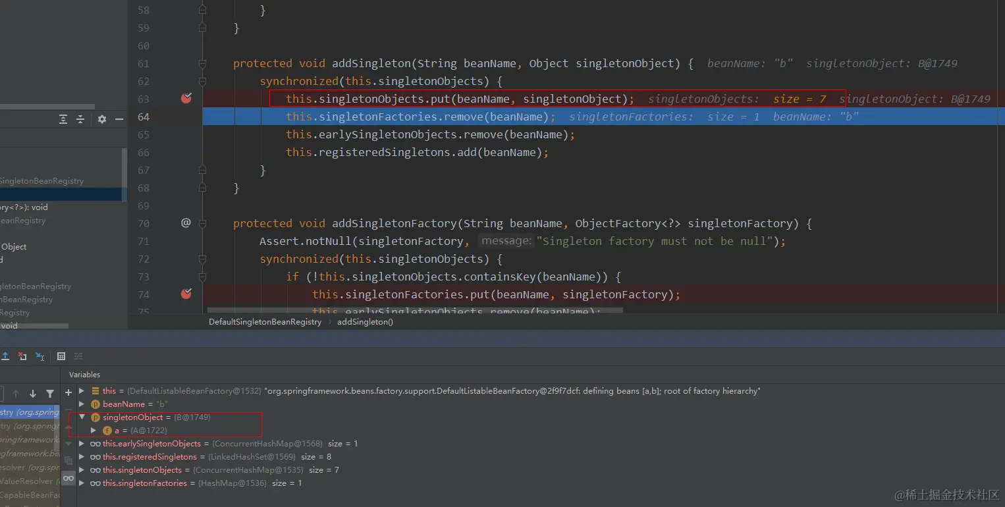The image size is (1005, 507).
Task: Expand this.registeredSingletons watch node
Action: 82,457
